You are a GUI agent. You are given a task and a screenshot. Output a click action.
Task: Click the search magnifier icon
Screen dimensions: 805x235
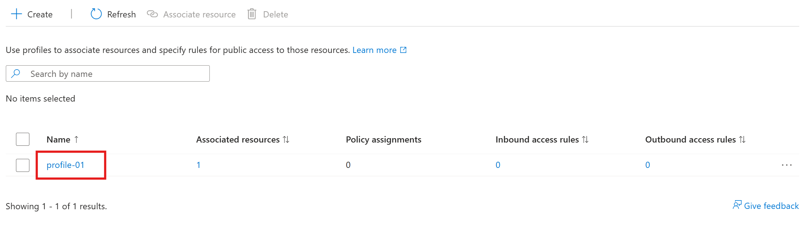pyautogui.click(x=16, y=74)
